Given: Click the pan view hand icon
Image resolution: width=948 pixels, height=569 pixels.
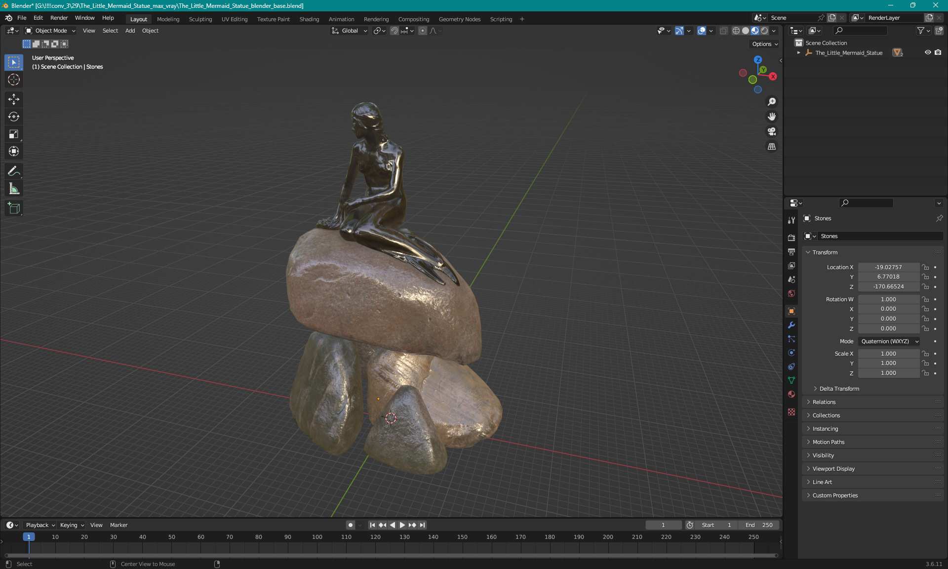Looking at the screenshot, I should (771, 117).
